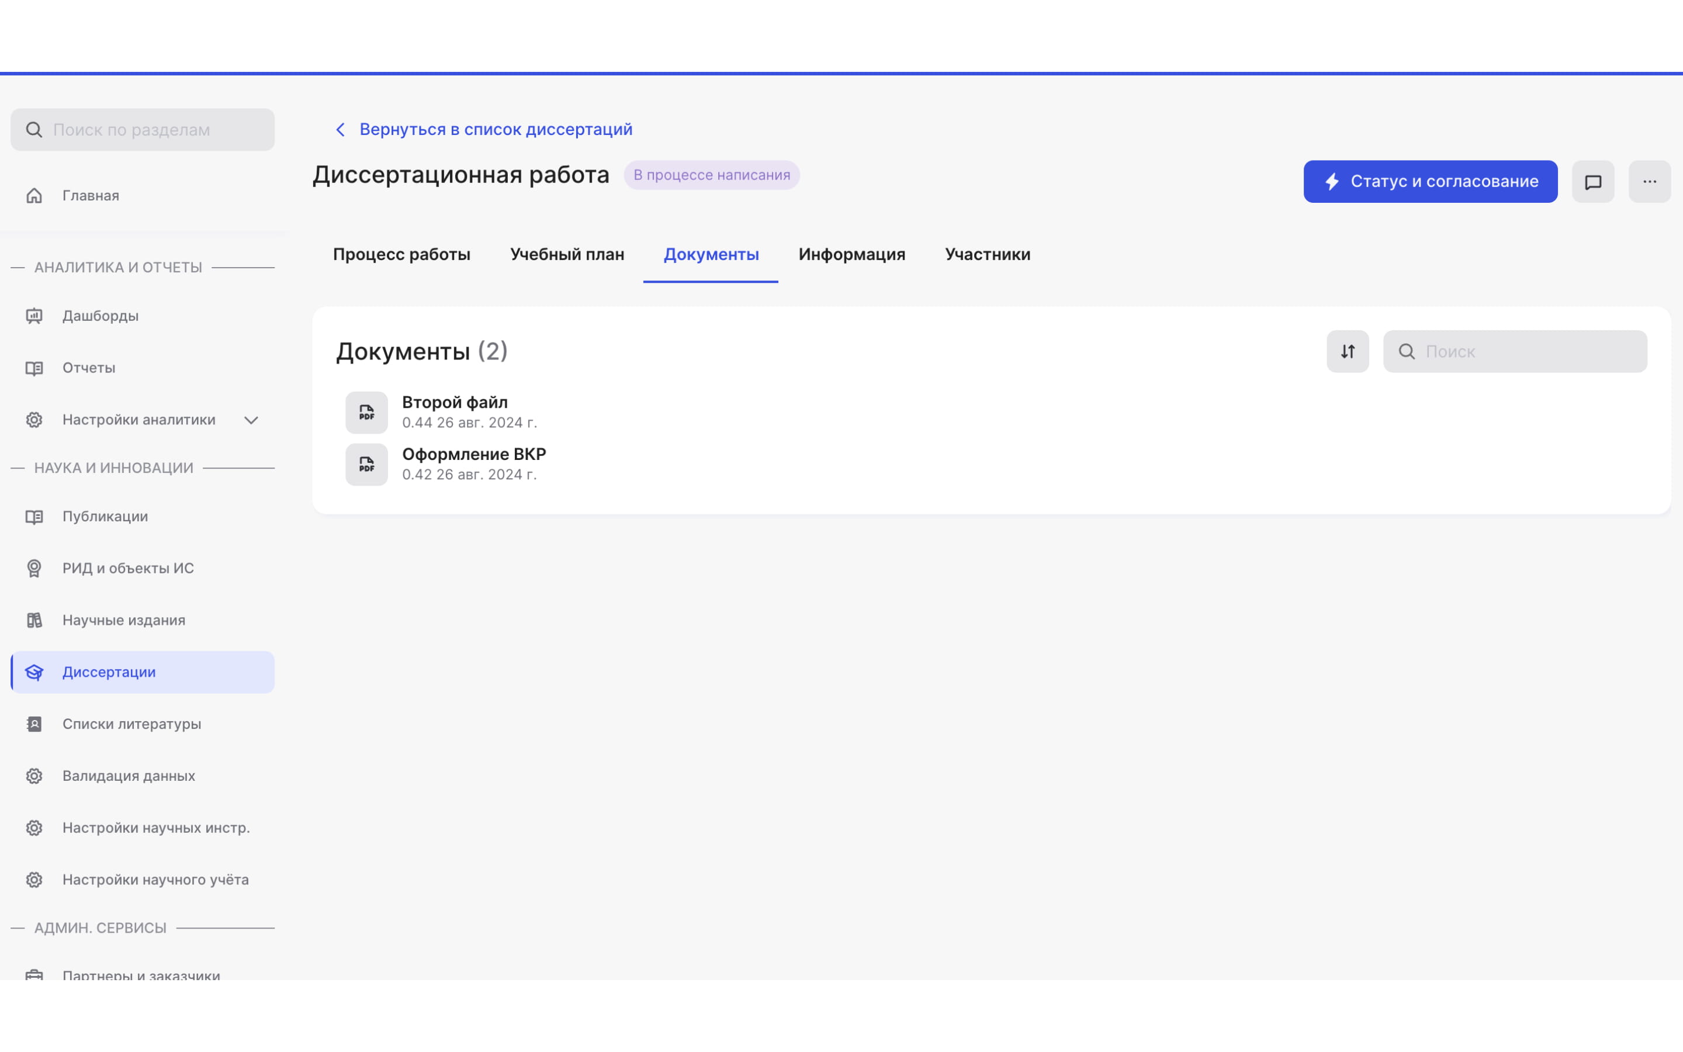Click the Учебный план tab

(x=566, y=254)
